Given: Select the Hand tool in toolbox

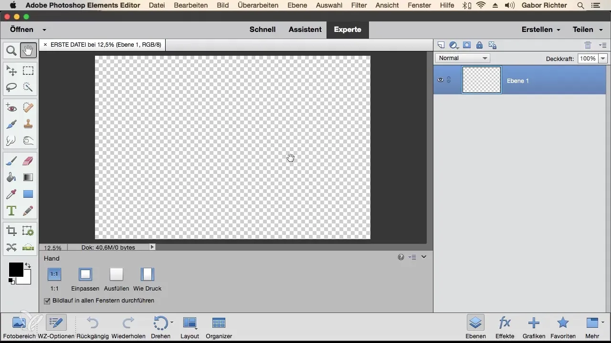Looking at the screenshot, I should point(28,50).
